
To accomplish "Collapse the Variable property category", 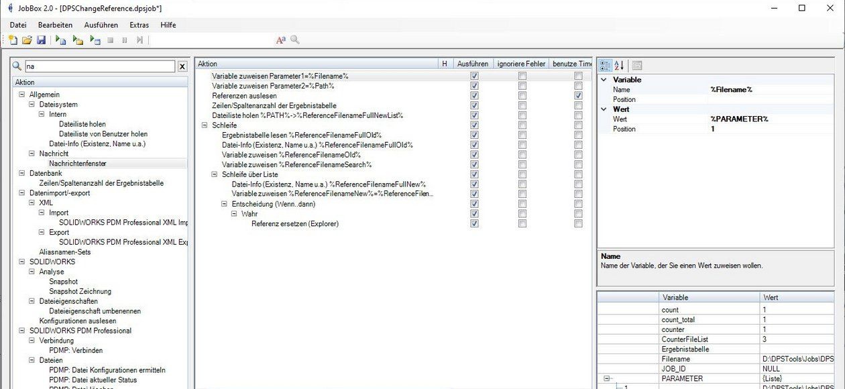I will [x=604, y=80].
